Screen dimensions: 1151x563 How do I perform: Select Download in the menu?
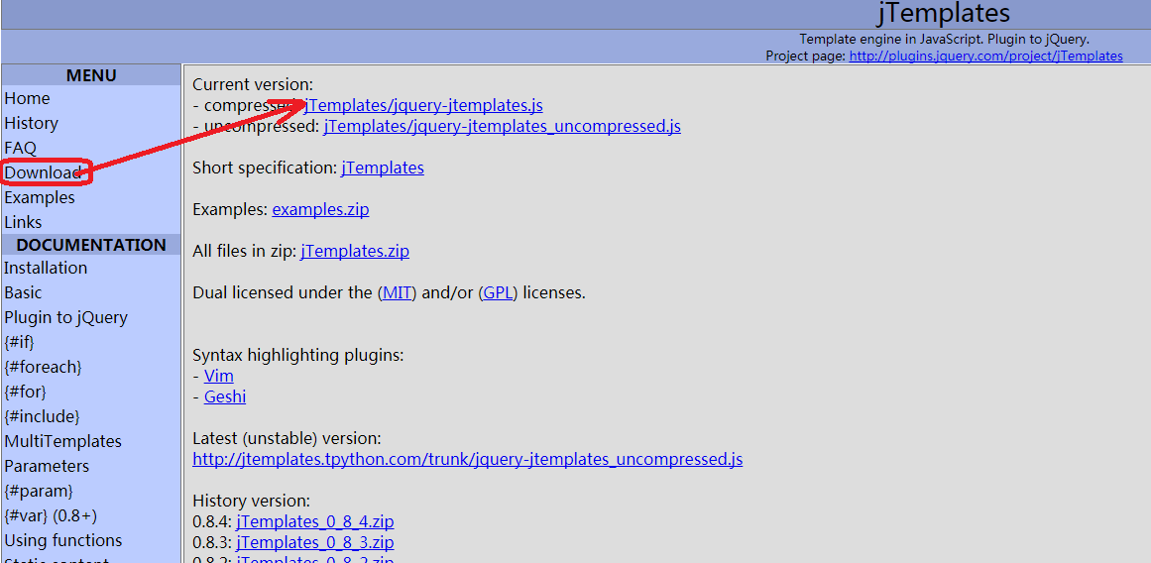pyautogui.click(x=43, y=172)
